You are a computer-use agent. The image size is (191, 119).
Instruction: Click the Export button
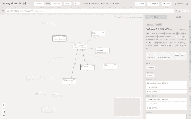pos(153,4)
